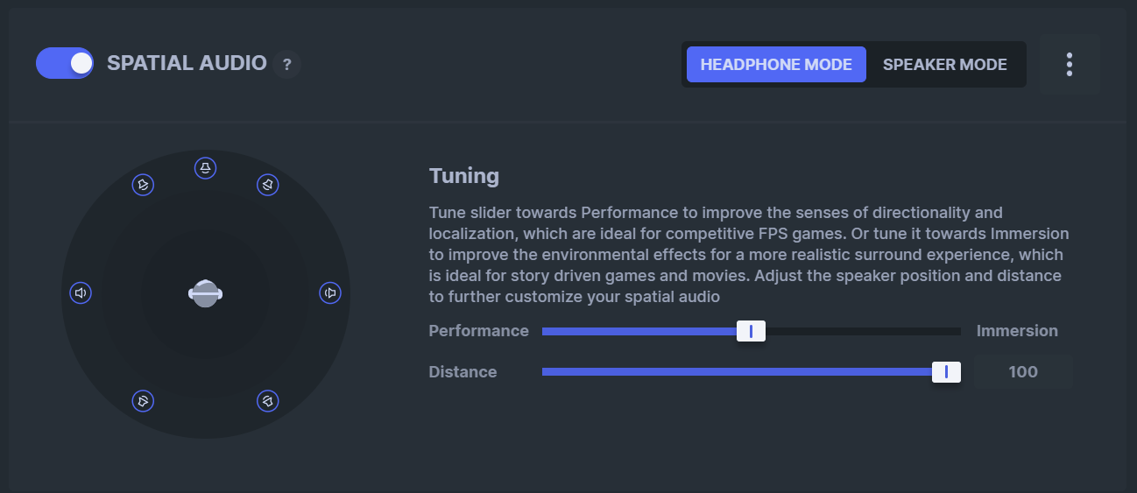Select the side right speaker icon
This screenshot has width=1137, height=493.
point(330,293)
